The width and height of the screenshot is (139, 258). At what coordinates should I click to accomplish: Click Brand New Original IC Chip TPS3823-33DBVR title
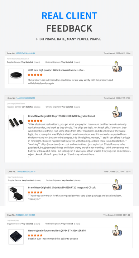click(62, 116)
